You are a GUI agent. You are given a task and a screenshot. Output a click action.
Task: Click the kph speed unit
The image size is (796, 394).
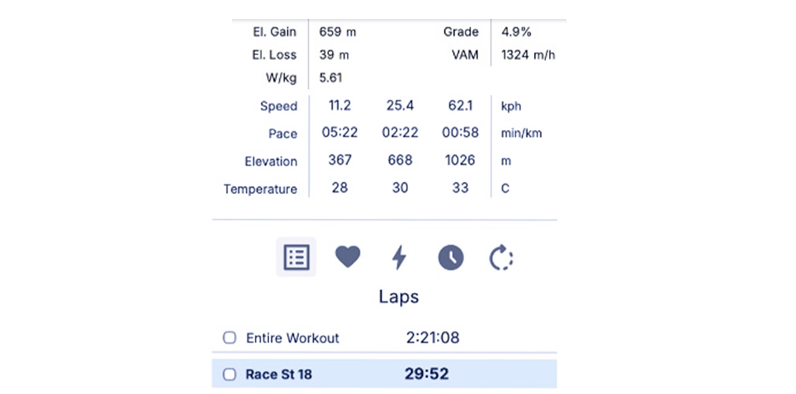coord(511,106)
